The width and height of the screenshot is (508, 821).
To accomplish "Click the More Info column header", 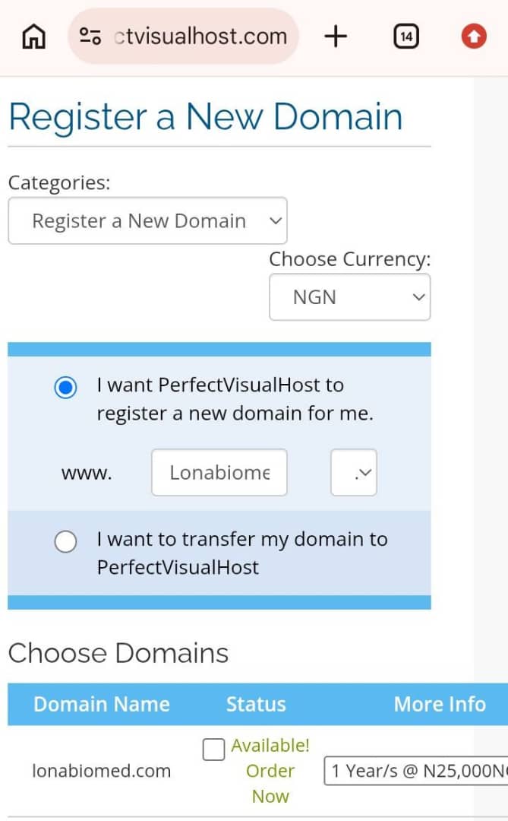I will tap(440, 704).
